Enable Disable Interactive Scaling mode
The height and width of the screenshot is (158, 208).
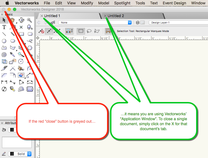click(x=41, y=31)
